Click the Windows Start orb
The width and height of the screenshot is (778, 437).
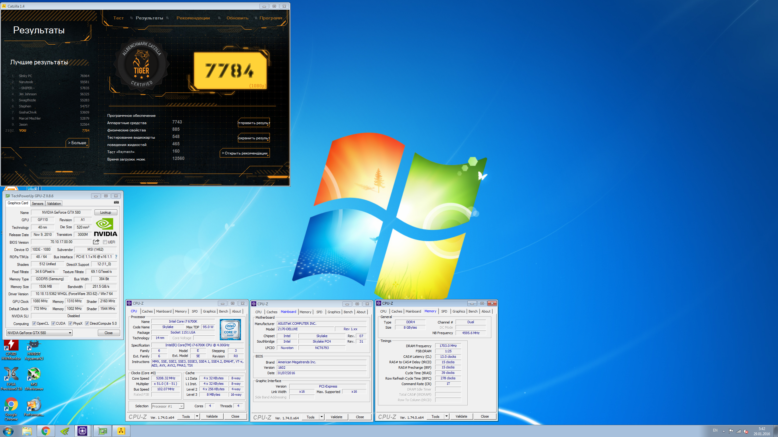[8, 431]
